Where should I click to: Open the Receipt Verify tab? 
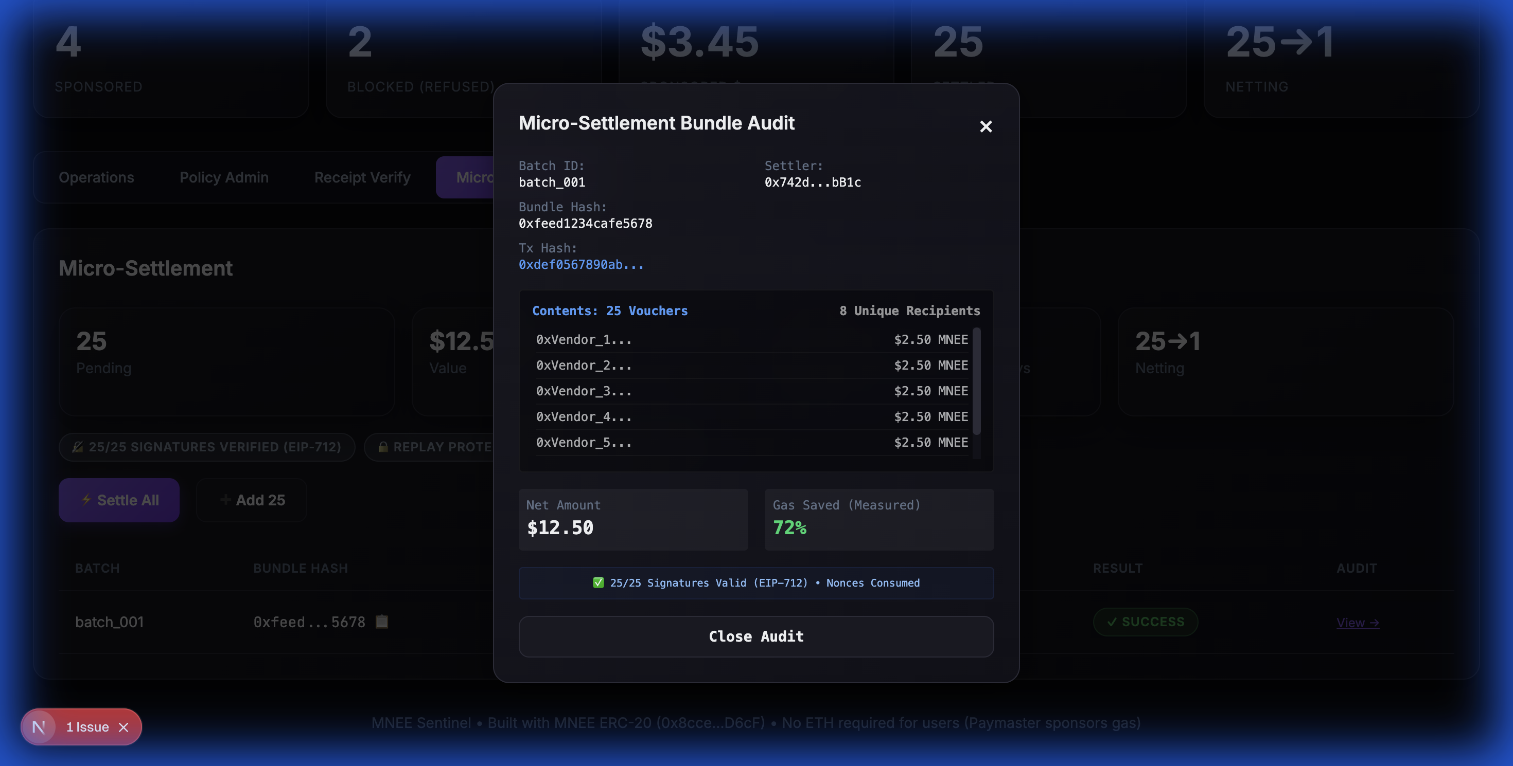click(x=362, y=177)
